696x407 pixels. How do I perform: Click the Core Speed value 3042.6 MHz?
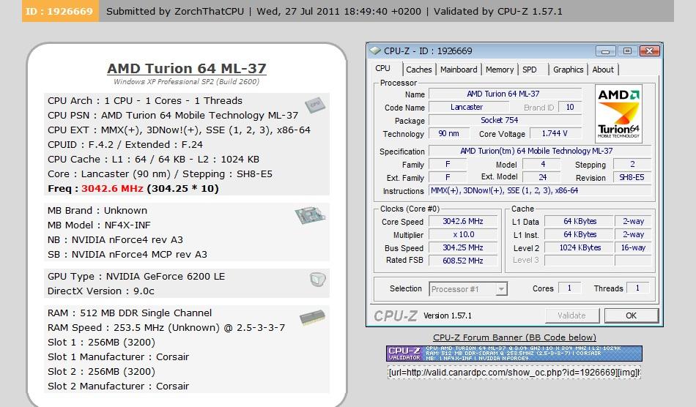pos(463,221)
